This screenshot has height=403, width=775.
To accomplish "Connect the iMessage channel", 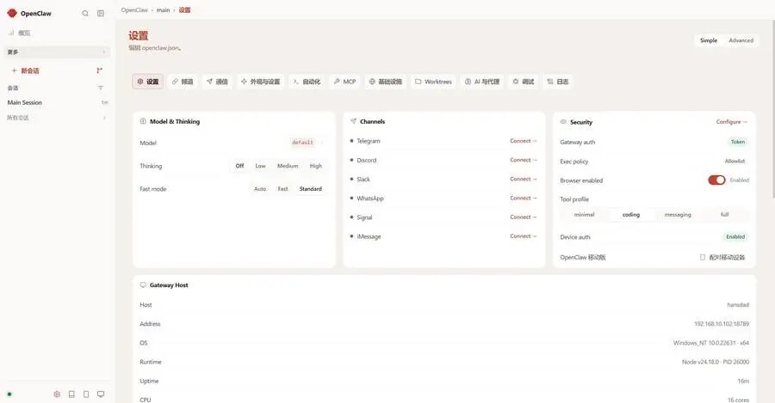I will coord(524,236).
